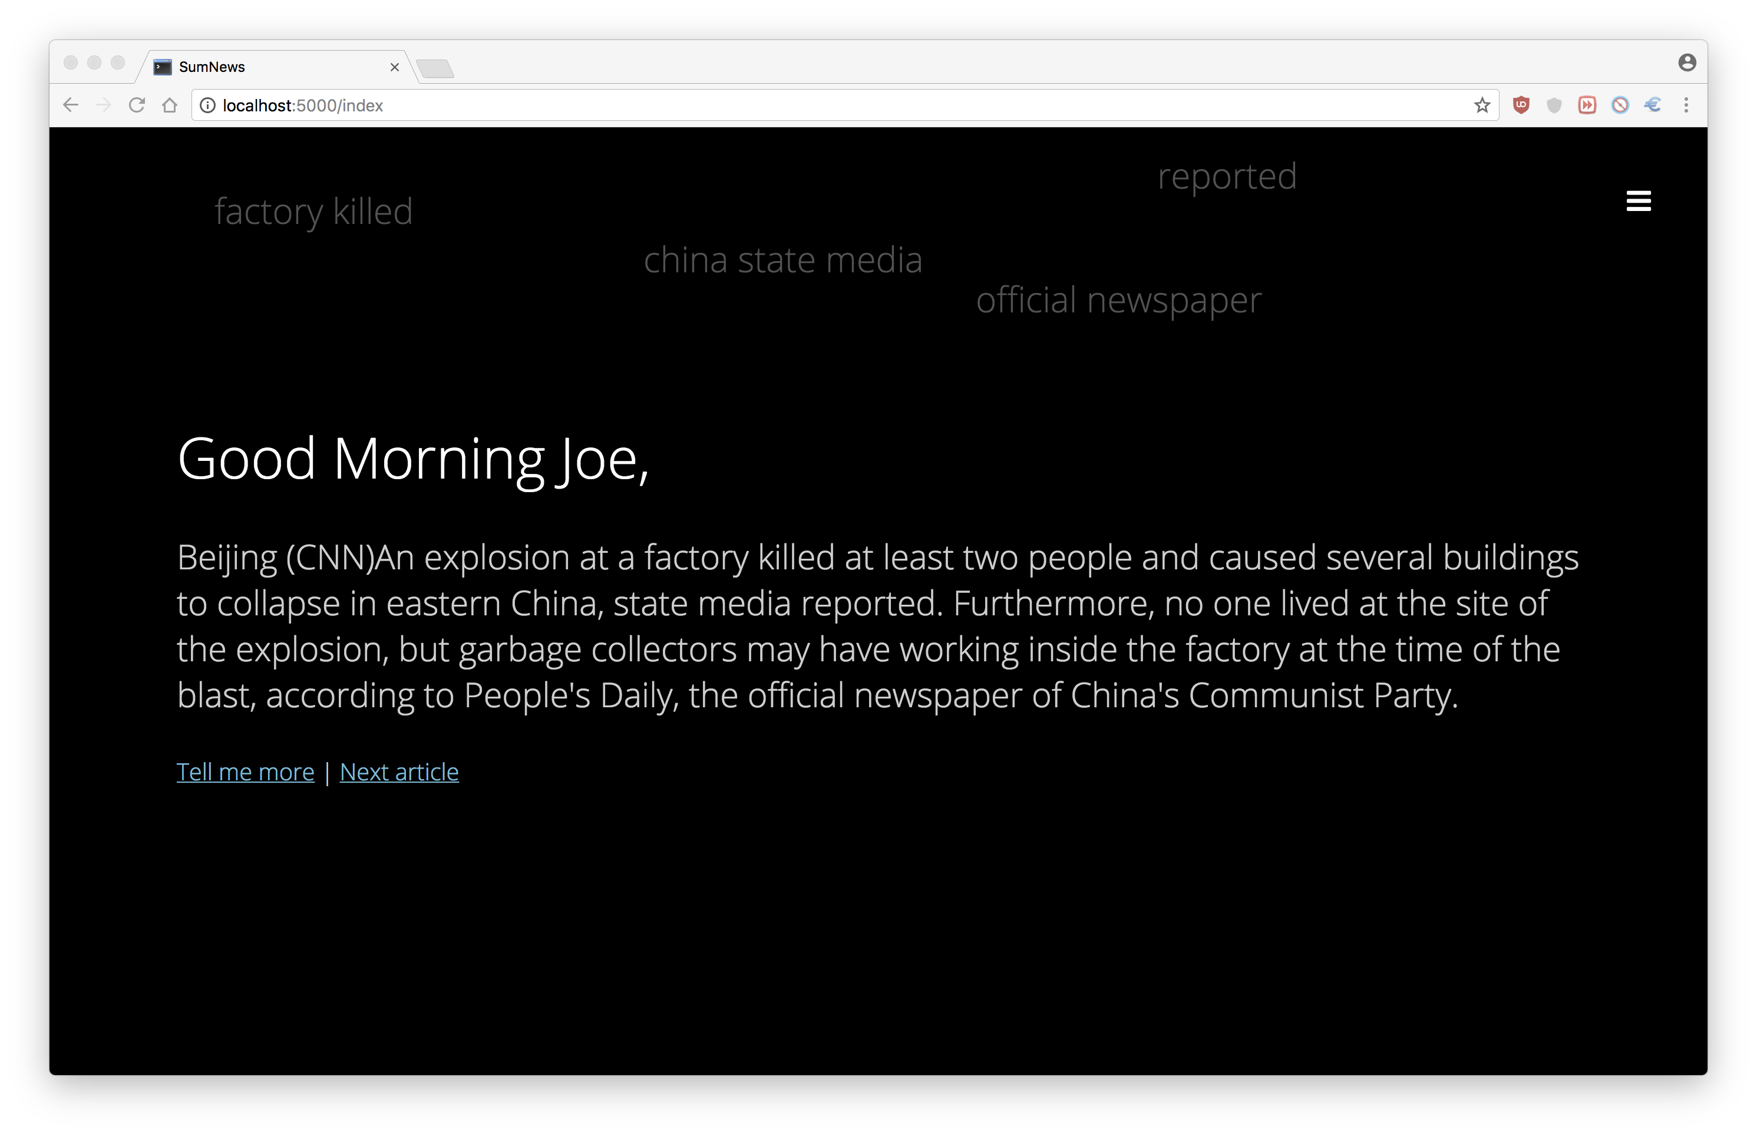Reload the page

(x=137, y=106)
